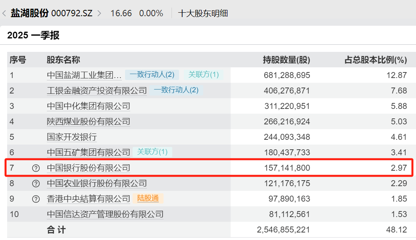Click share count 121,176,175
This screenshot has height=240, width=416.
287,183
